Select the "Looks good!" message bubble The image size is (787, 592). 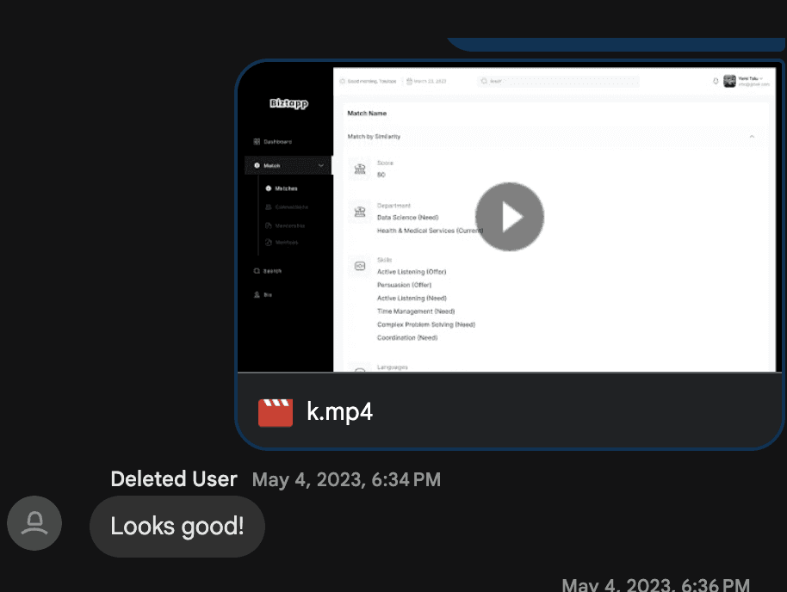[177, 527]
